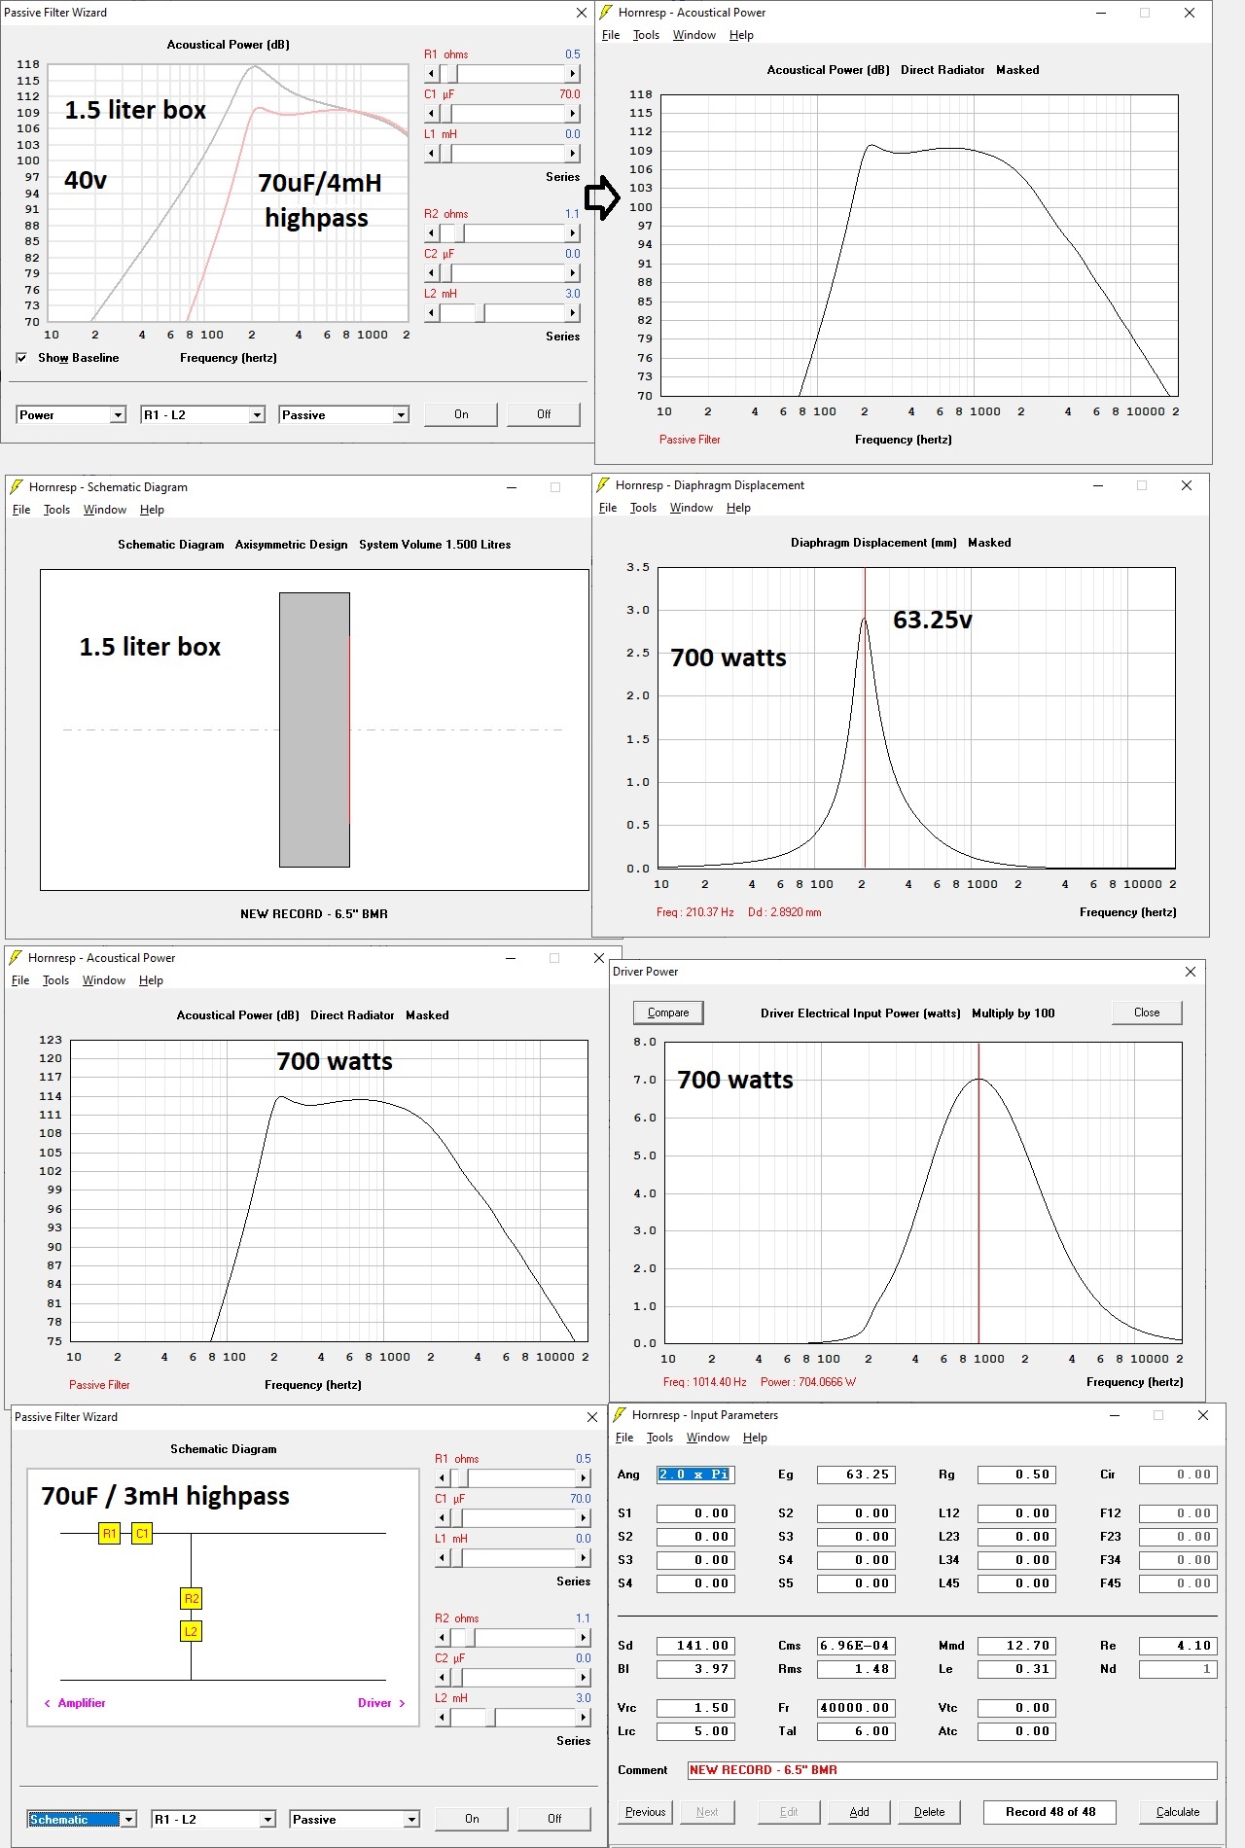
Task: Open Schematic dropdown in bottom filter wizard
Action: pyautogui.click(x=82, y=1819)
